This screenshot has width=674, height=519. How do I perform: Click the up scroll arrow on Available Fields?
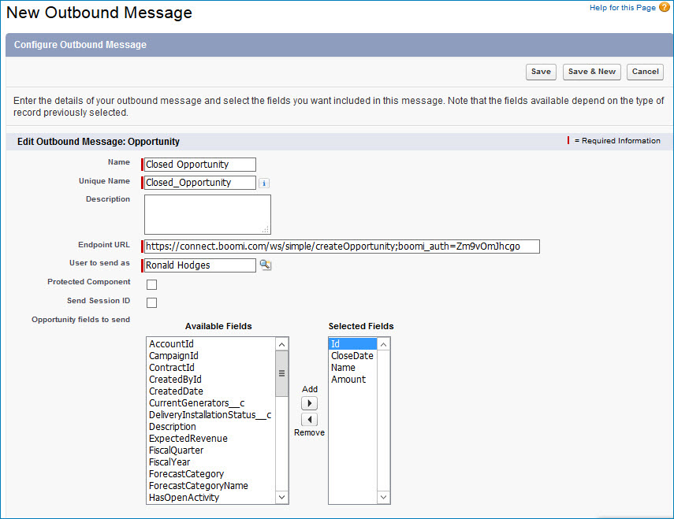(281, 344)
